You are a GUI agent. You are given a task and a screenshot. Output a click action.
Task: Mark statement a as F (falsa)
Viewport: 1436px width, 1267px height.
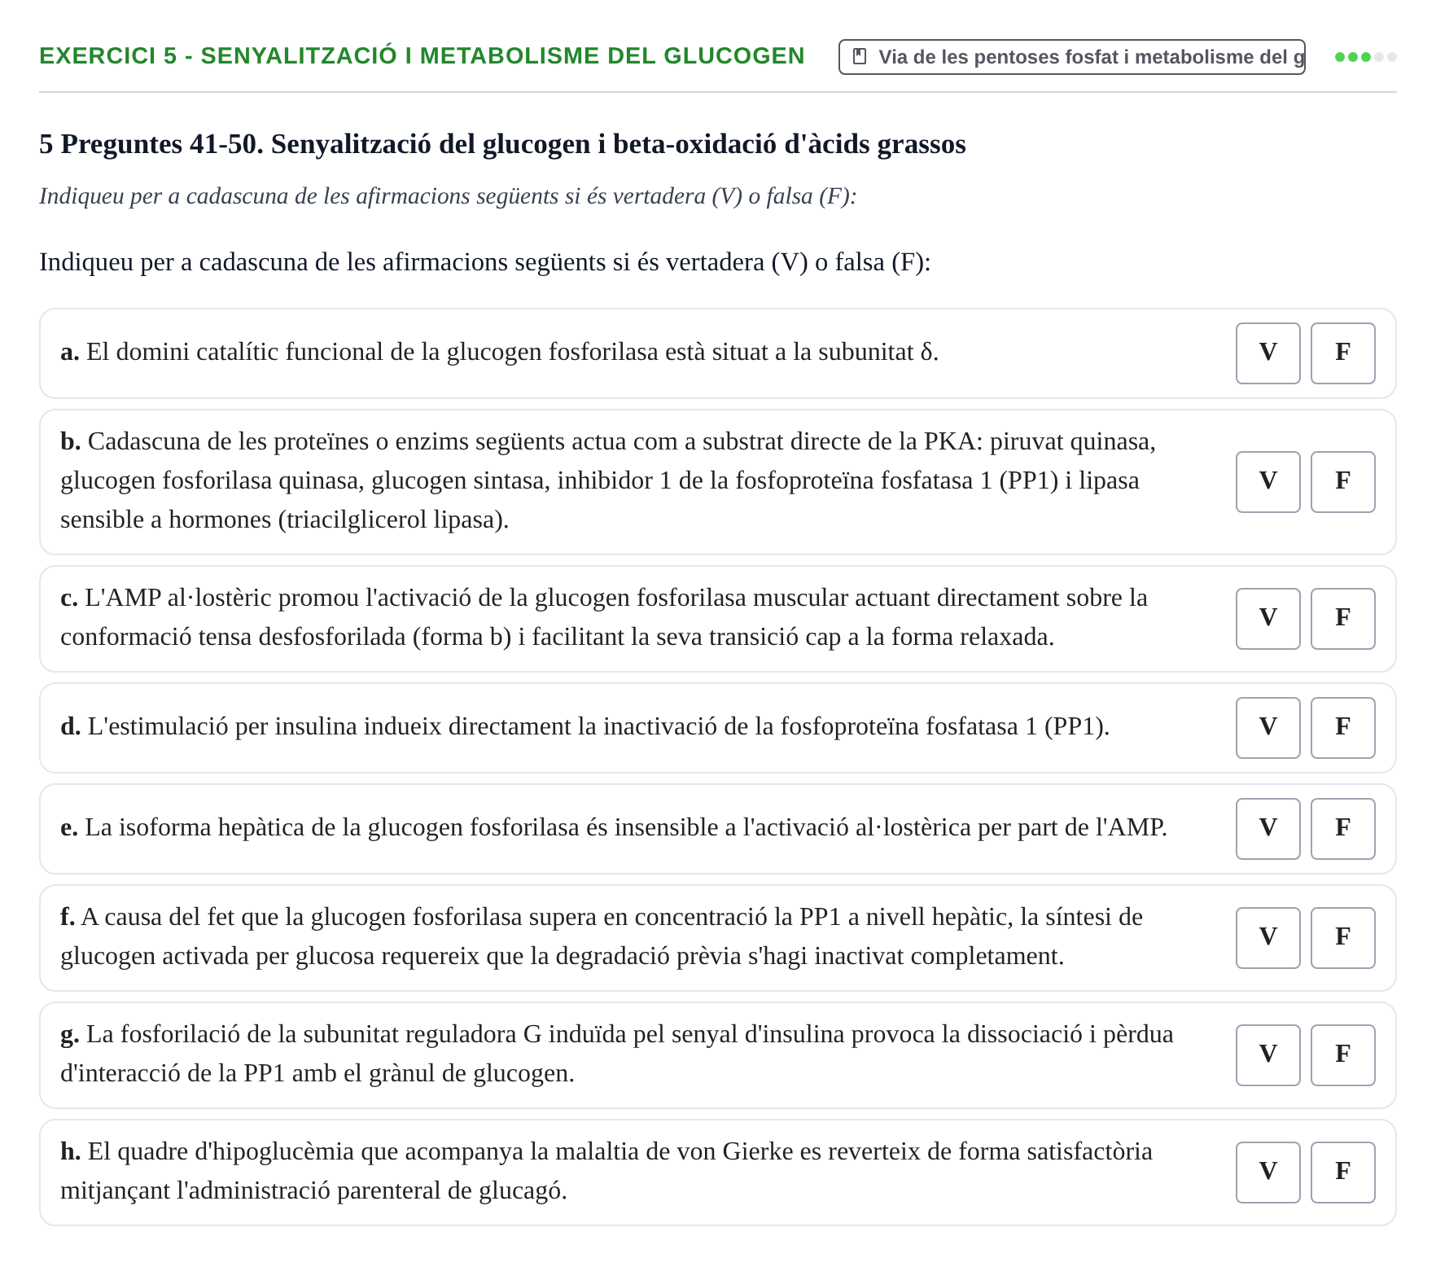click(x=1342, y=353)
